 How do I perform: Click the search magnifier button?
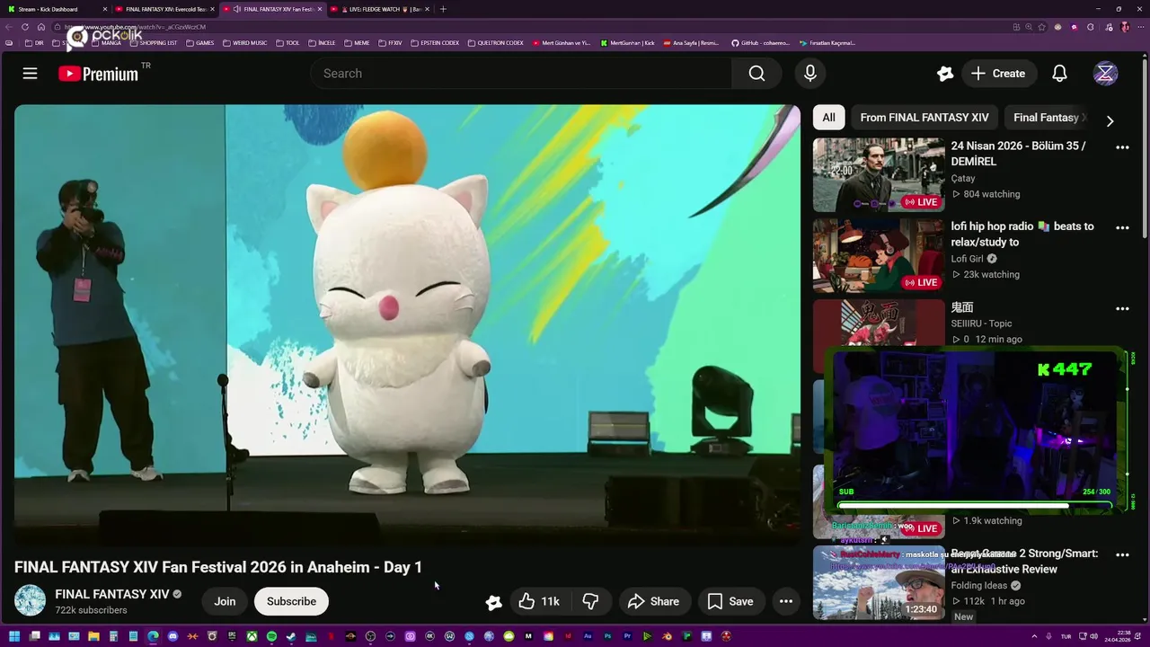point(756,74)
